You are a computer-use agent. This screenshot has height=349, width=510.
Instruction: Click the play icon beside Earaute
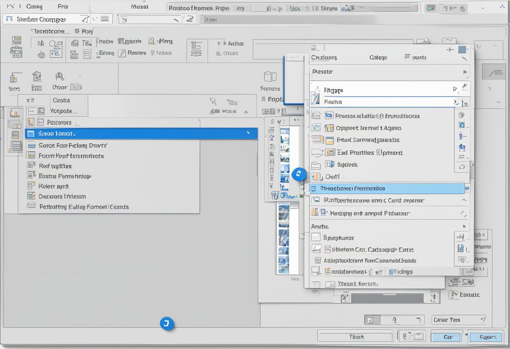[x=453, y=295]
